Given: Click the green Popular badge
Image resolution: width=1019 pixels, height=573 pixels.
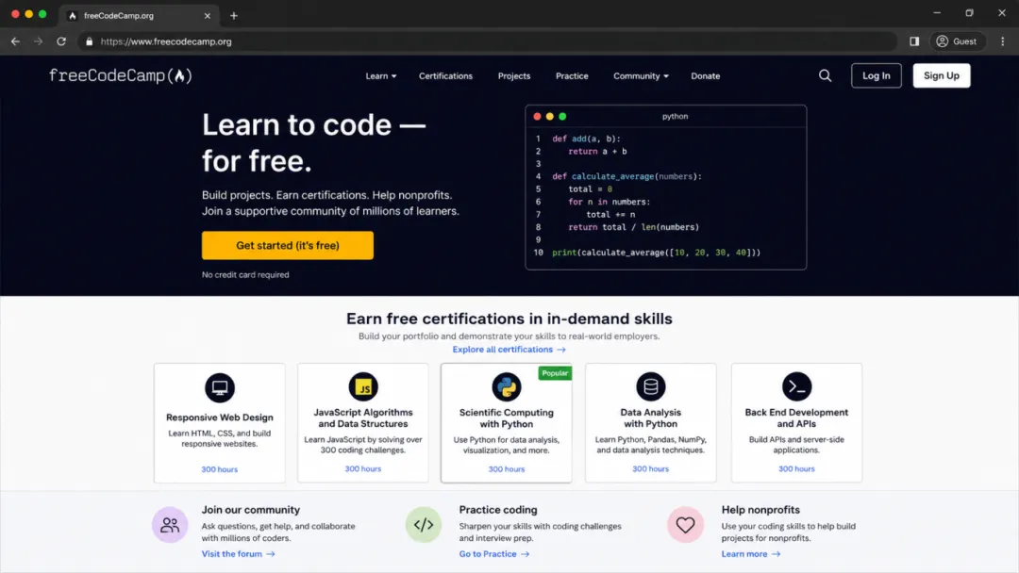Looking at the screenshot, I should 555,373.
